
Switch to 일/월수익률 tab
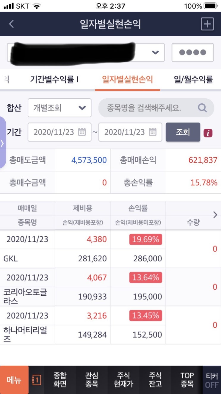(x=193, y=80)
